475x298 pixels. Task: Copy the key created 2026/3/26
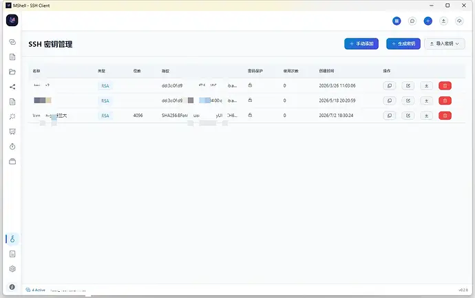tap(390, 86)
